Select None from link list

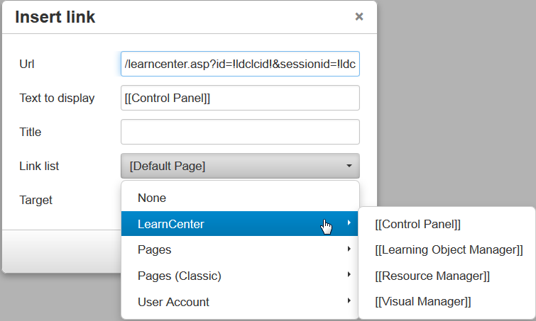[x=152, y=198]
